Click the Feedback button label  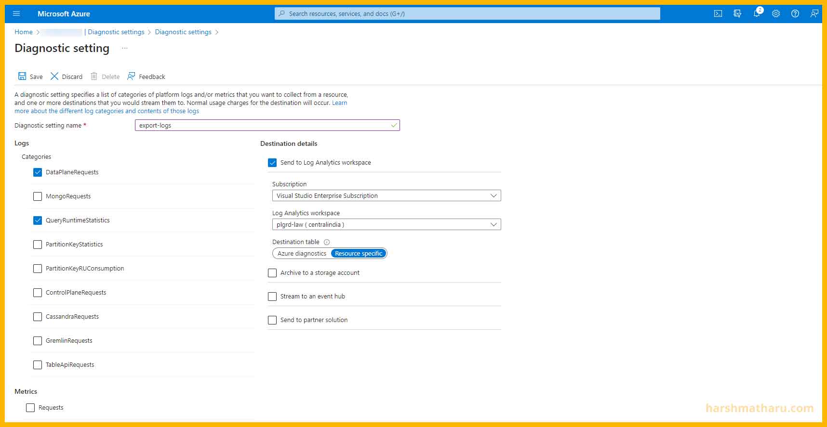tap(152, 77)
